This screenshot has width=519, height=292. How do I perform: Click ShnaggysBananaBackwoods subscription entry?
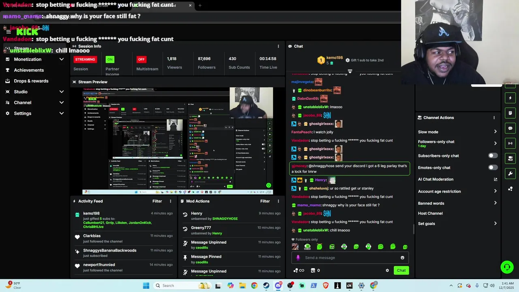click(123, 253)
